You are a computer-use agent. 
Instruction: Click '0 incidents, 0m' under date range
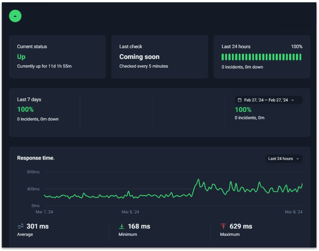[x=250, y=118]
